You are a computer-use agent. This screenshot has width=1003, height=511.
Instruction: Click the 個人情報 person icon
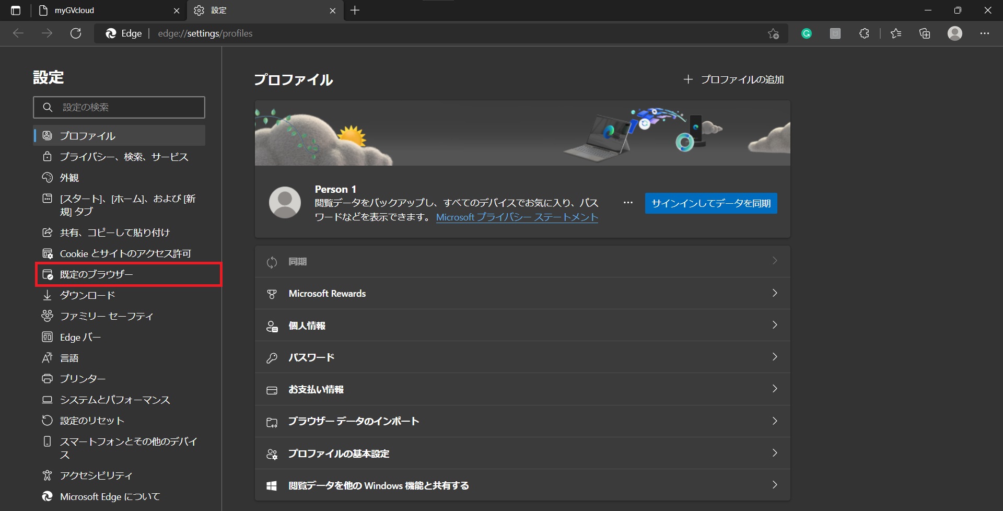(272, 327)
